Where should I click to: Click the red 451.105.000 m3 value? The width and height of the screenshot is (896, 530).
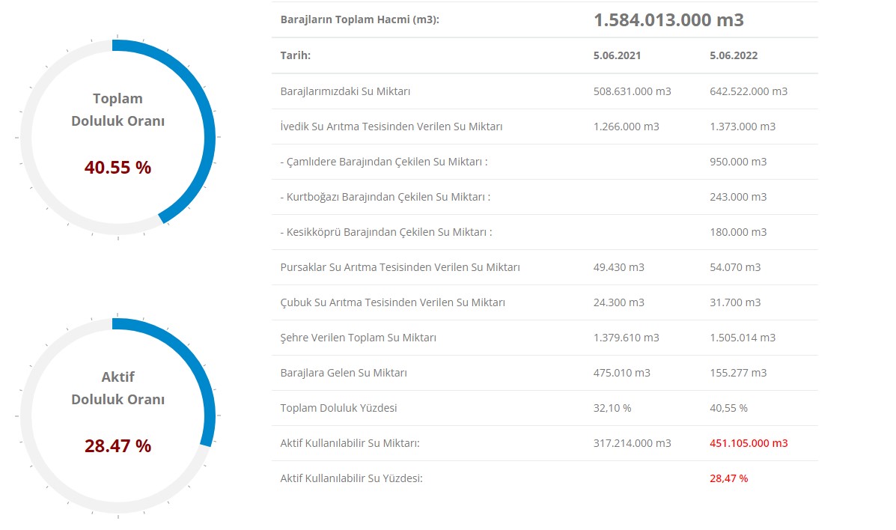point(749,443)
